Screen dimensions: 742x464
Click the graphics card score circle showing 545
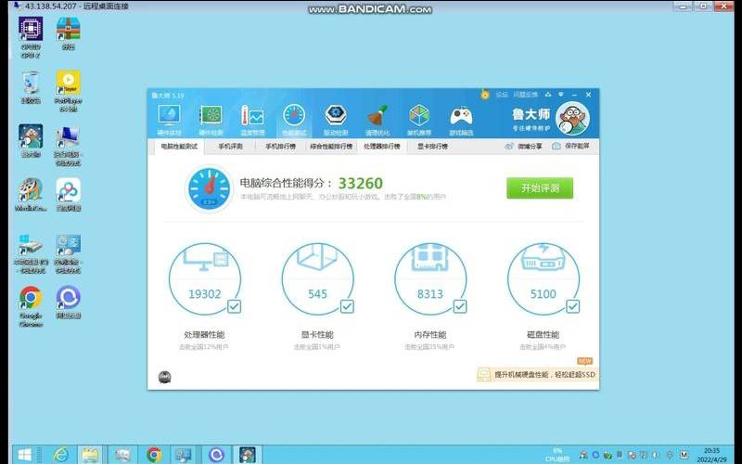tap(317, 279)
